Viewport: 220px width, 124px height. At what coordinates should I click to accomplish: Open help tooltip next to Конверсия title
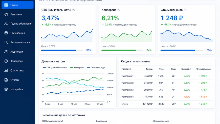[119, 10]
